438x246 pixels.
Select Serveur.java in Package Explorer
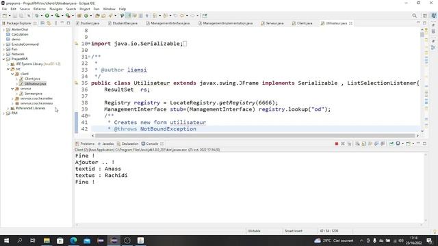34,94
